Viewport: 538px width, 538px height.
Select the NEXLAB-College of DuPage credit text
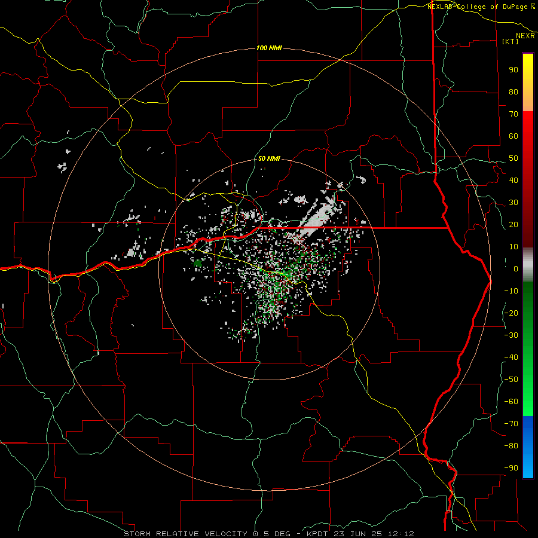coord(479,7)
